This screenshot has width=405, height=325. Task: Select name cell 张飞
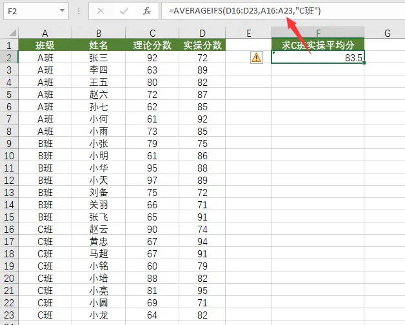point(99,217)
